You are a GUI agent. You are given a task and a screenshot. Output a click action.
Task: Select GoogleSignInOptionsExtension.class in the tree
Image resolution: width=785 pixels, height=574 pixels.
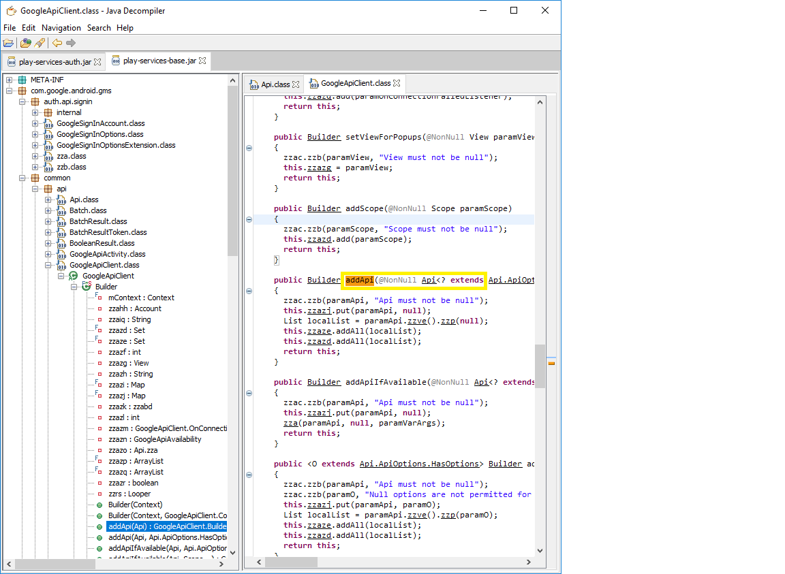click(x=116, y=145)
